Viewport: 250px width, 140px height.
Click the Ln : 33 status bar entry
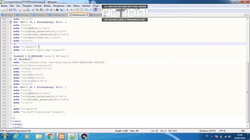pyautogui.click(x=155, y=131)
